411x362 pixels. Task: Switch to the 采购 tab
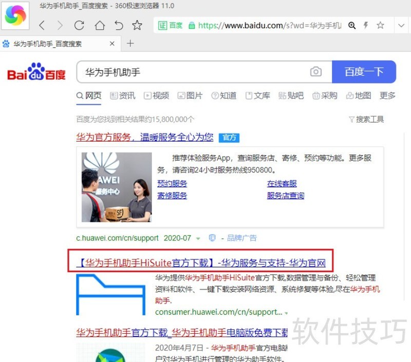coord(325,96)
